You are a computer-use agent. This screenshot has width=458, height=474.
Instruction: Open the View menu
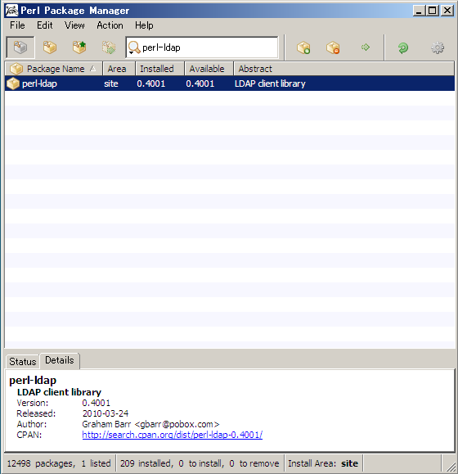(74, 25)
